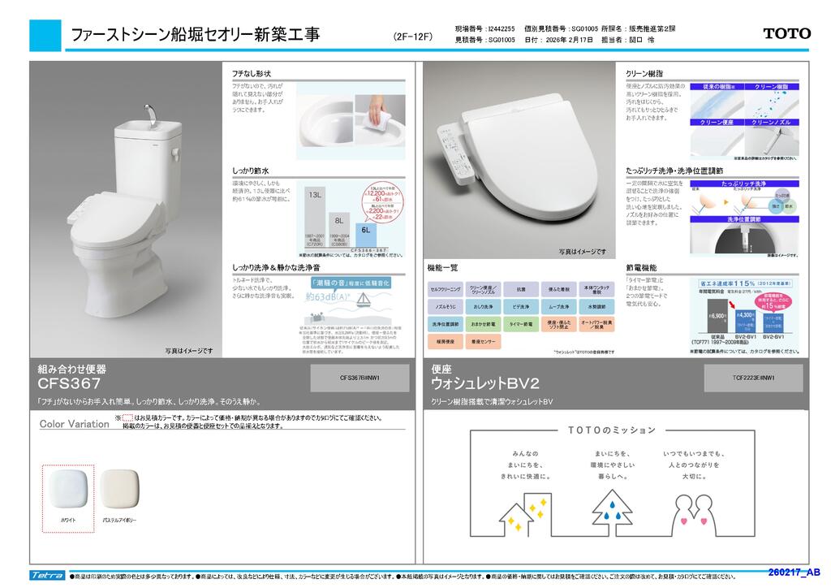This screenshot has width=831, height=588.
Task: Click the (2F-12F) floor range text
Action: pyautogui.click(x=413, y=37)
